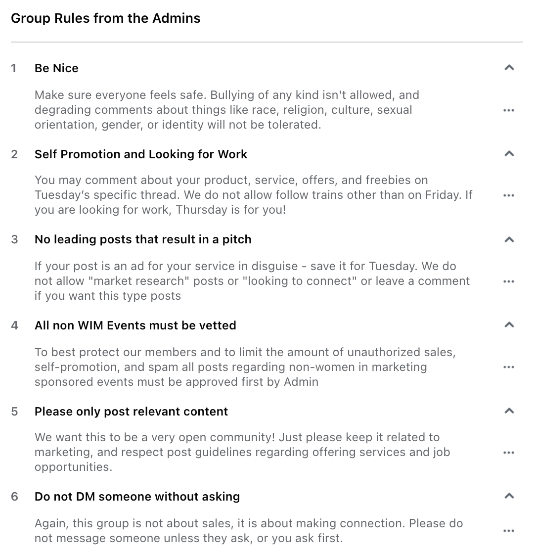Click the Group Rules from the Admins heading
The height and width of the screenshot is (555, 535).
(x=105, y=18)
